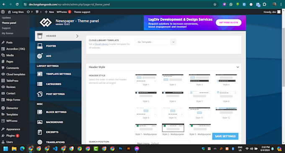Image resolution: width=285 pixels, height=153 pixels.
Task: Open the Categories settings section
Action: [x=58, y=84]
